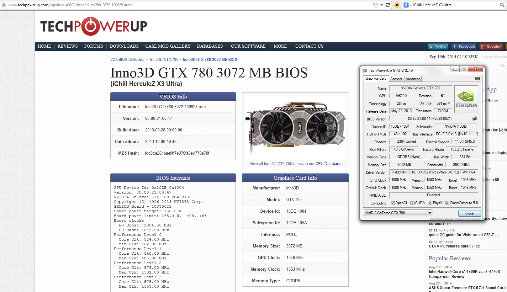Open the FORUMS menu item
Image resolution: width=507 pixels, height=292 pixels.
pyautogui.click(x=93, y=46)
